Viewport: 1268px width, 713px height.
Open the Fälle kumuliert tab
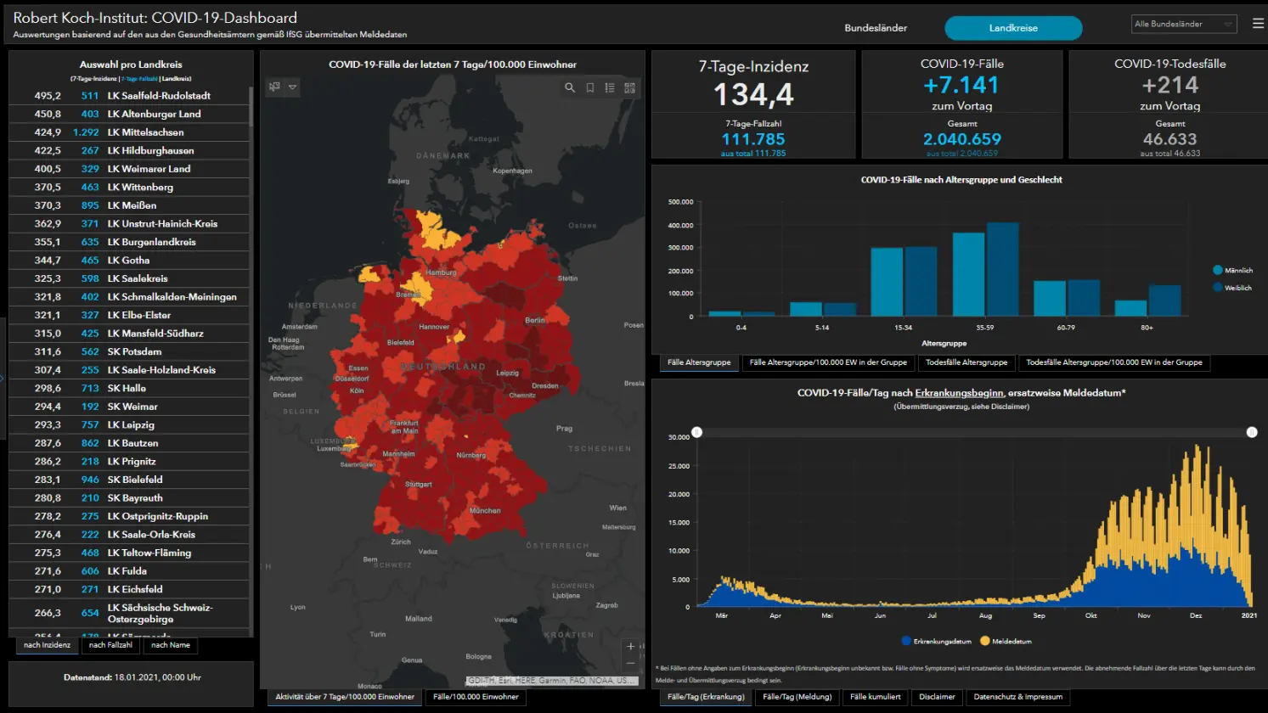(x=875, y=697)
